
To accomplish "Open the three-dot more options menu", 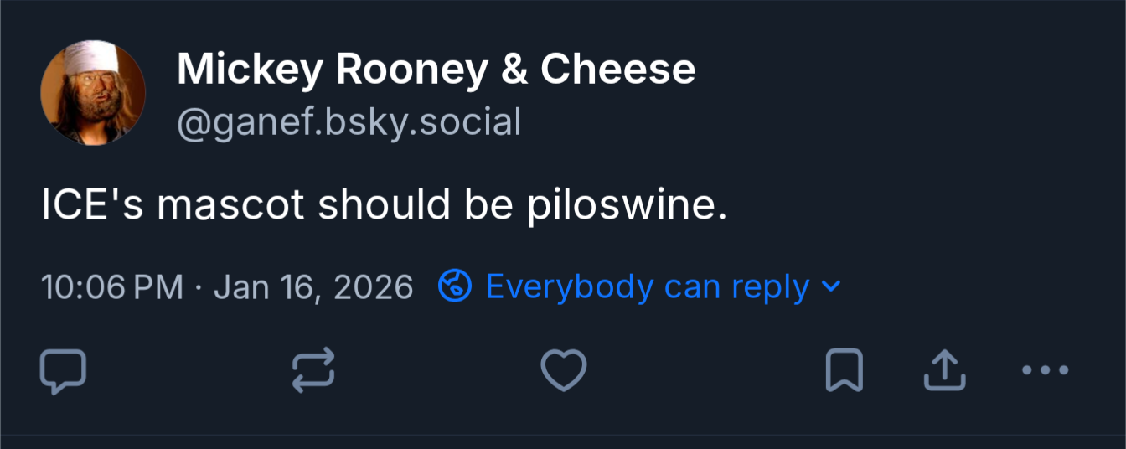I will click(1046, 369).
